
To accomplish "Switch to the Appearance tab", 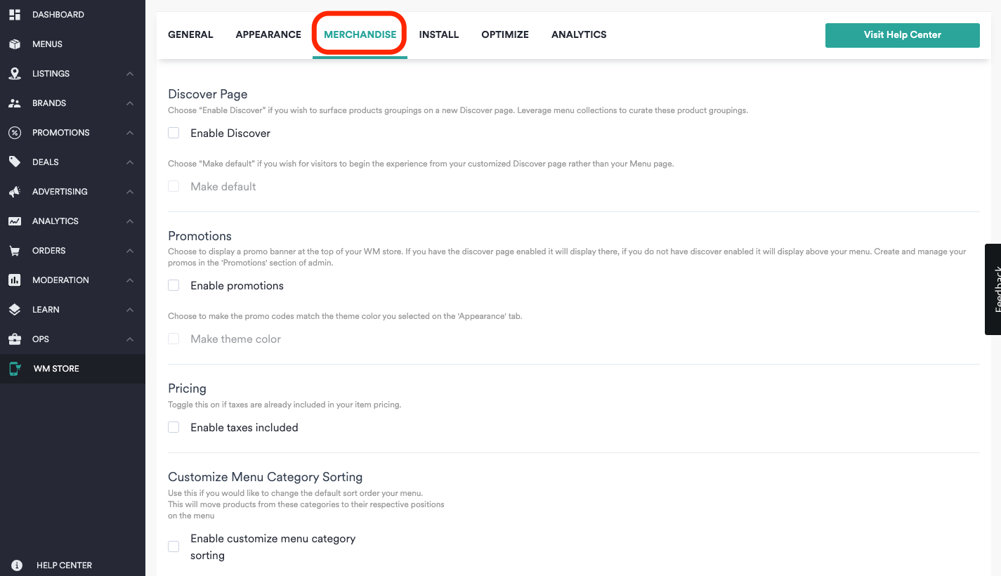I will [268, 34].
